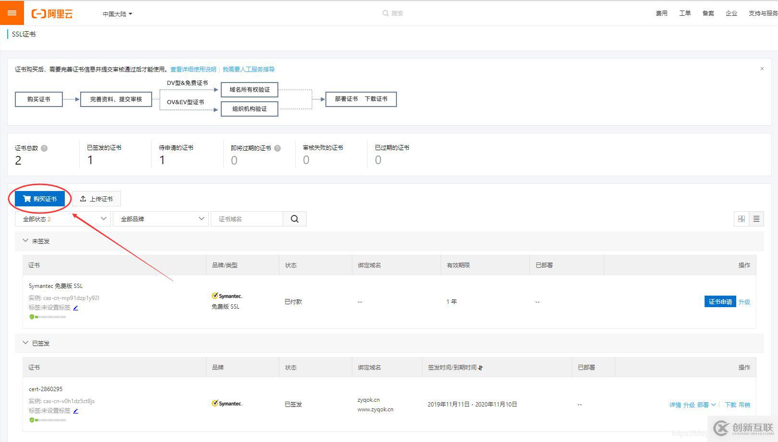
Task: Open 查看详细使用说明 link
Action: pyautogui.click(x=193, y=70)
